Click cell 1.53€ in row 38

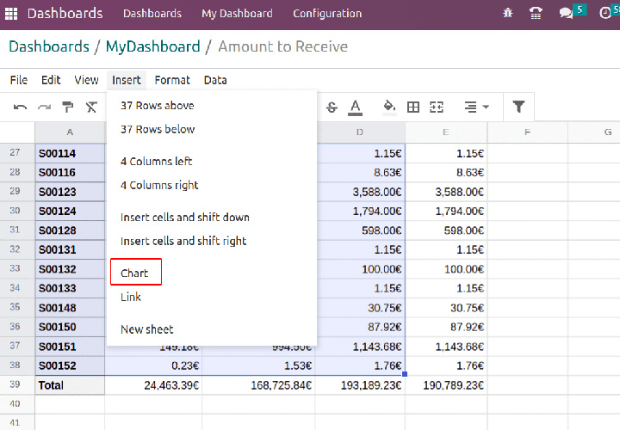click(258, 365)
